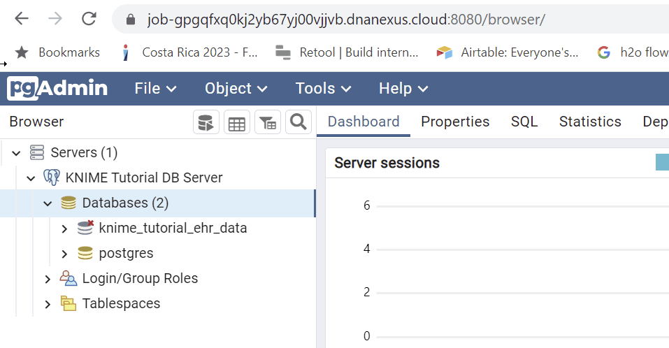Collapse the KNIME Tutorial DB Server node

point(31,178)
